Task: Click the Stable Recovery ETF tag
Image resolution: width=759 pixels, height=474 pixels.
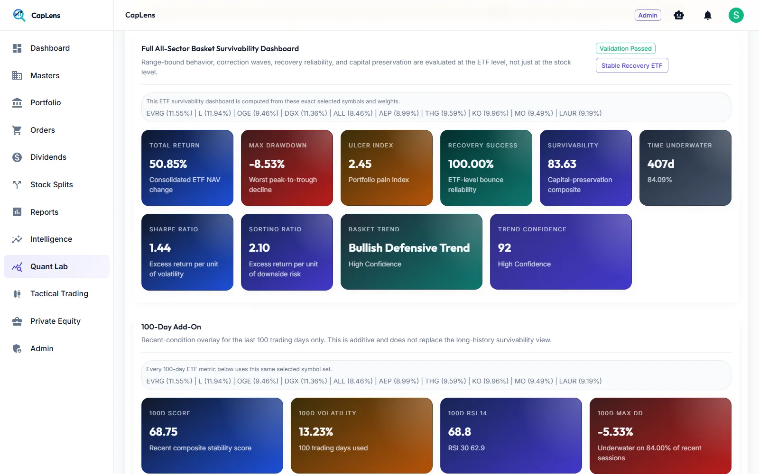Action: pos(632,65)
